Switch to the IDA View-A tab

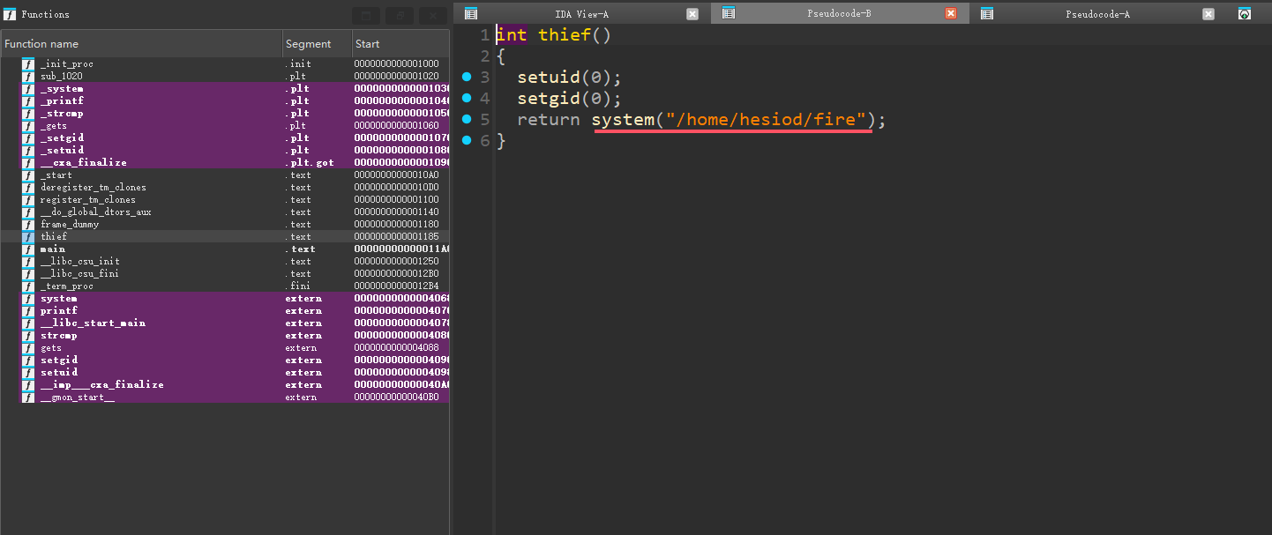(x=581, y=14)
